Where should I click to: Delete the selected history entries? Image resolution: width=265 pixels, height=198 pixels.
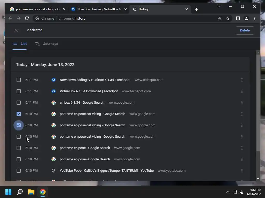pos(245,30)
